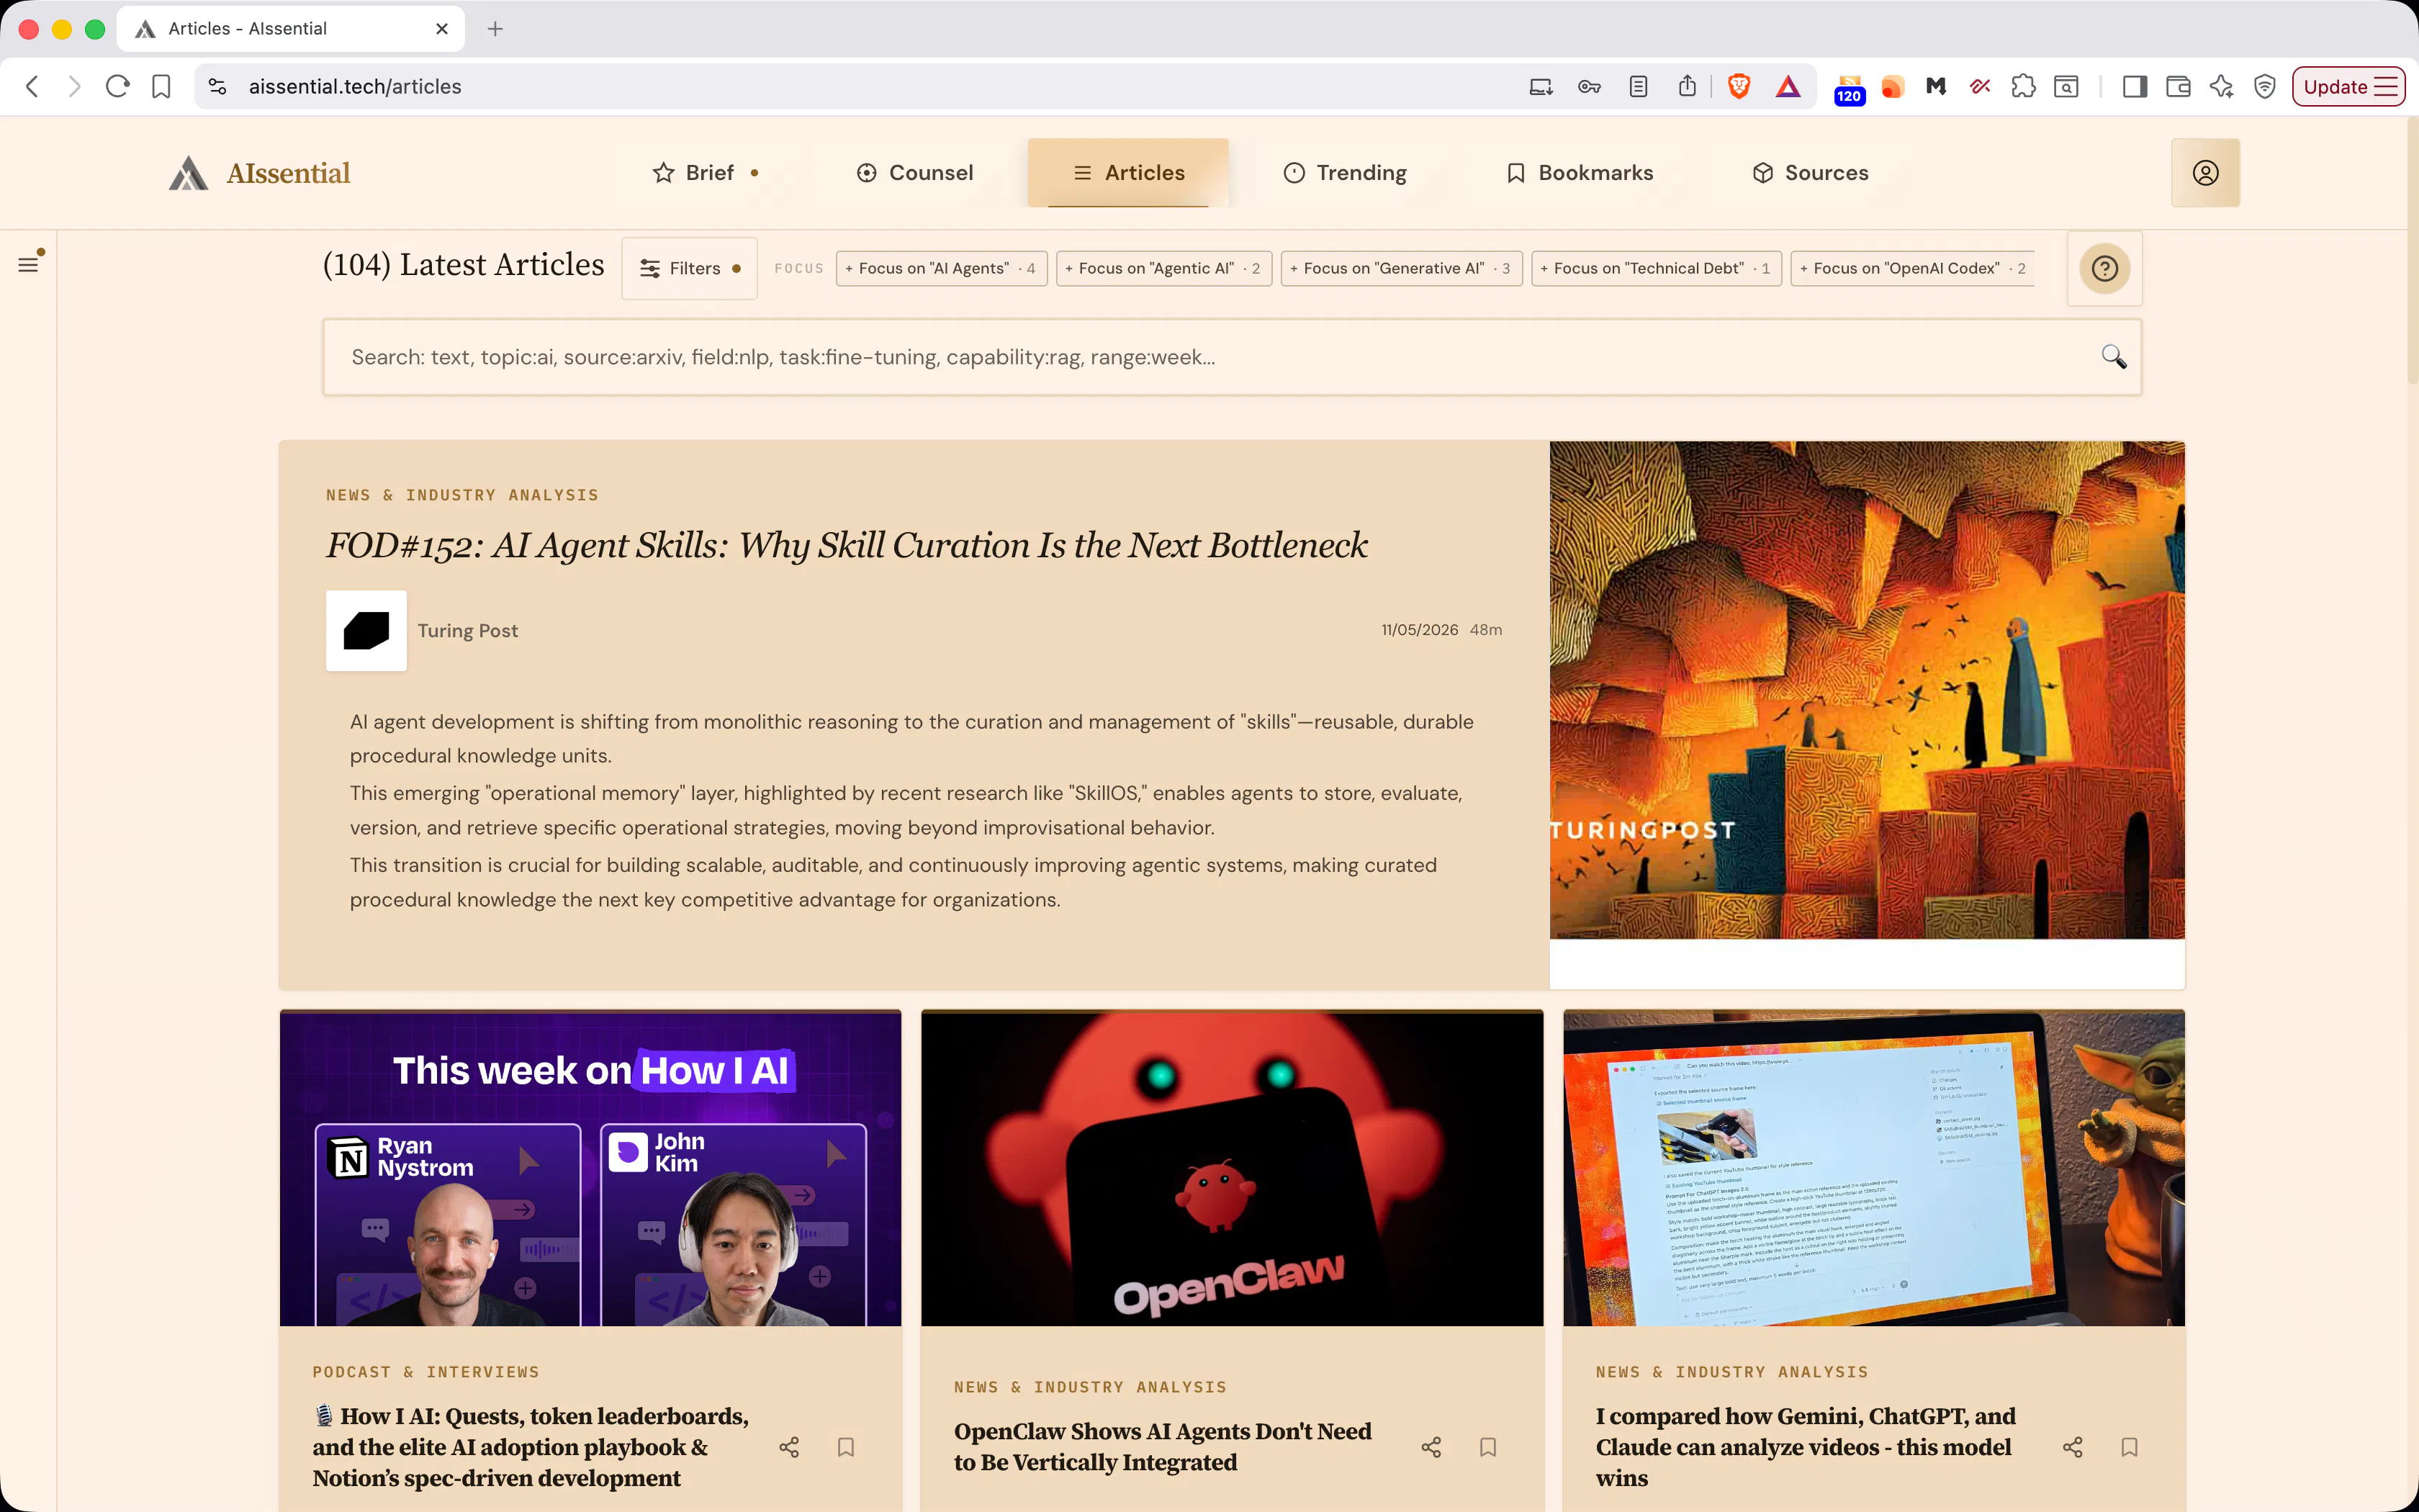Bookmark the How I AI article
This screenshot has width=2419, height=1512.
(846, 1447)
